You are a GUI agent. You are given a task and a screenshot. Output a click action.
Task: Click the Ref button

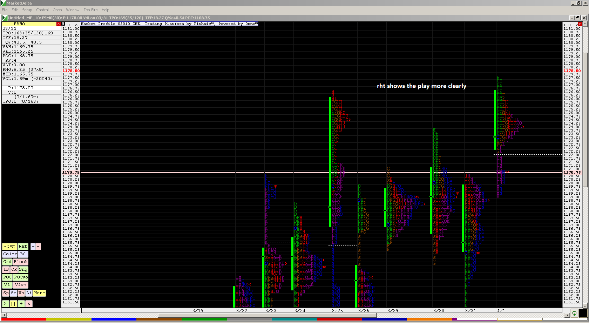click(x=23, y=247)
